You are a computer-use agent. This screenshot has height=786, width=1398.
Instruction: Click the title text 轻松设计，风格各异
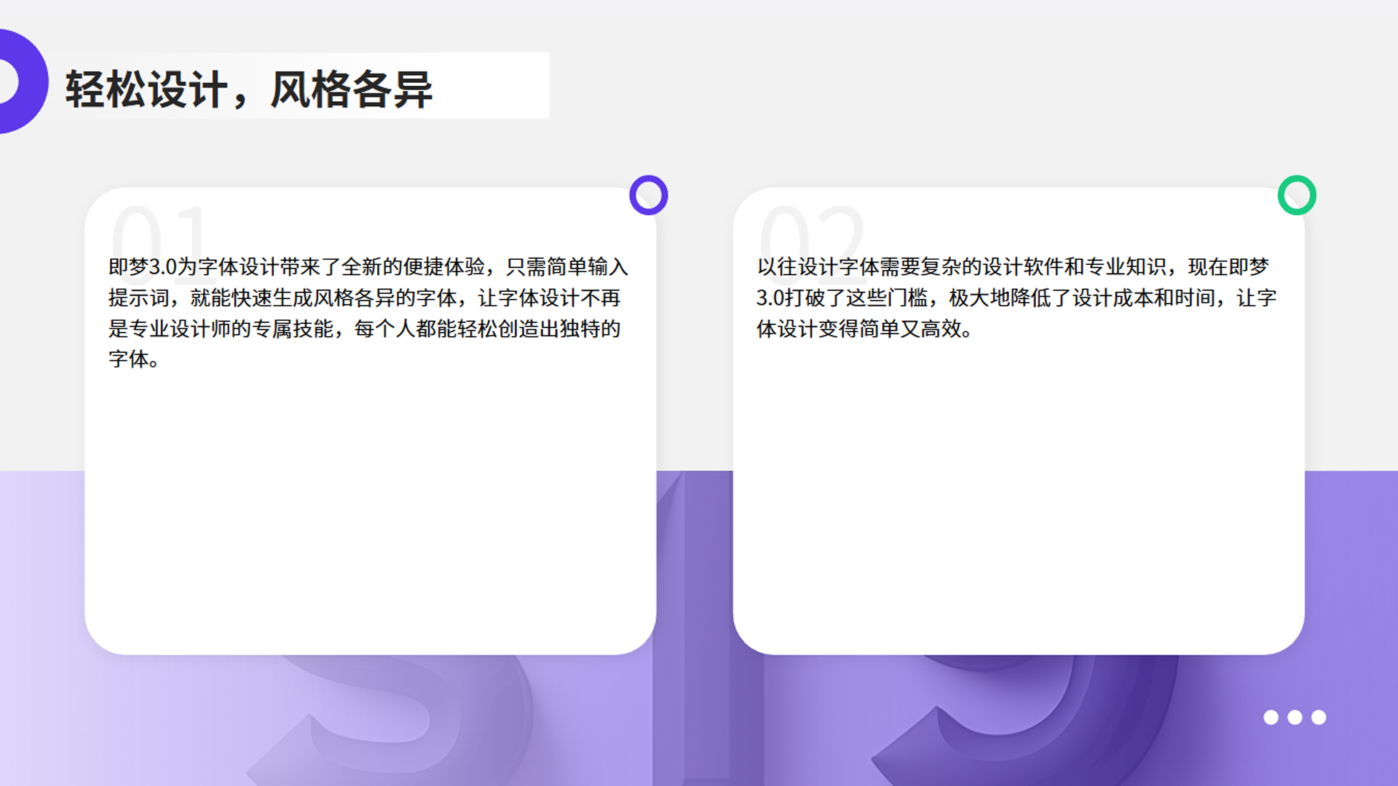pyautogui.click(x=248, y=90)
